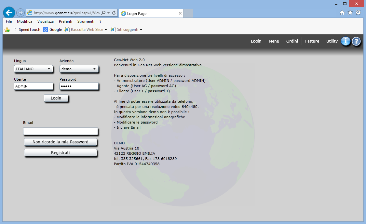Select the Fatture navigation item
The image size is (366, 224).
tap(312, 41)
